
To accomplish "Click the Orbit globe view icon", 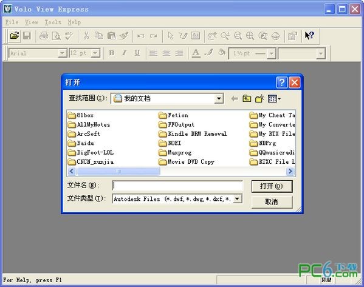I will [275, 36].
